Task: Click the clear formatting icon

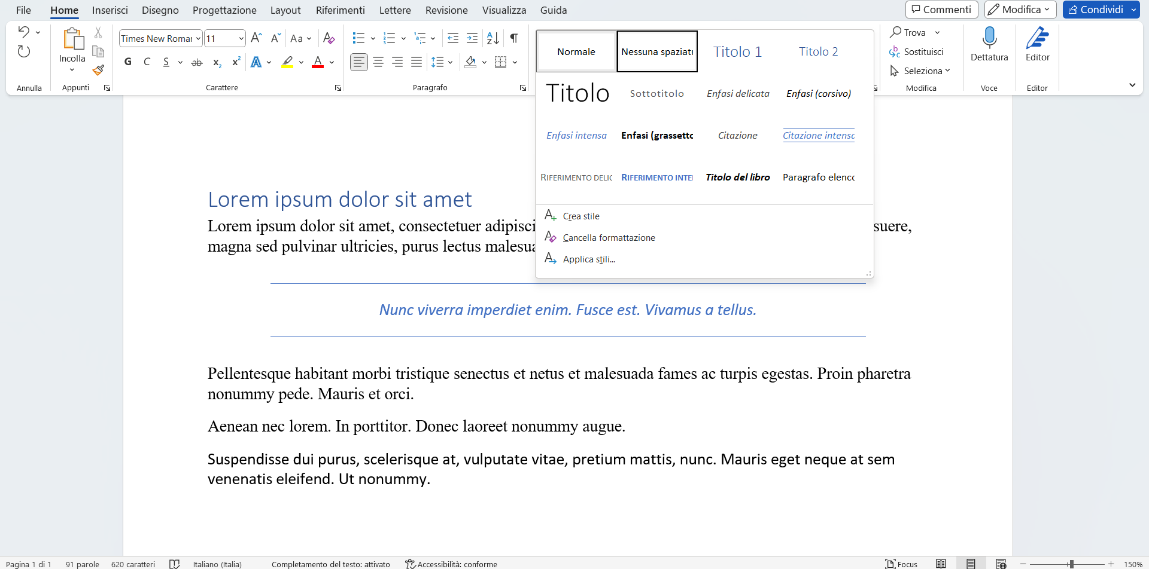Action: [x=329, y=38]
